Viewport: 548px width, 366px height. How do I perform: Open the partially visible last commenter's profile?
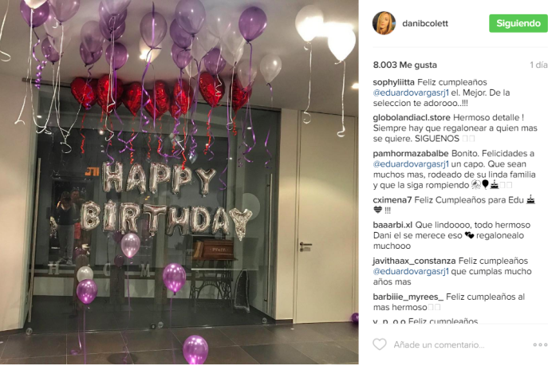389,321
